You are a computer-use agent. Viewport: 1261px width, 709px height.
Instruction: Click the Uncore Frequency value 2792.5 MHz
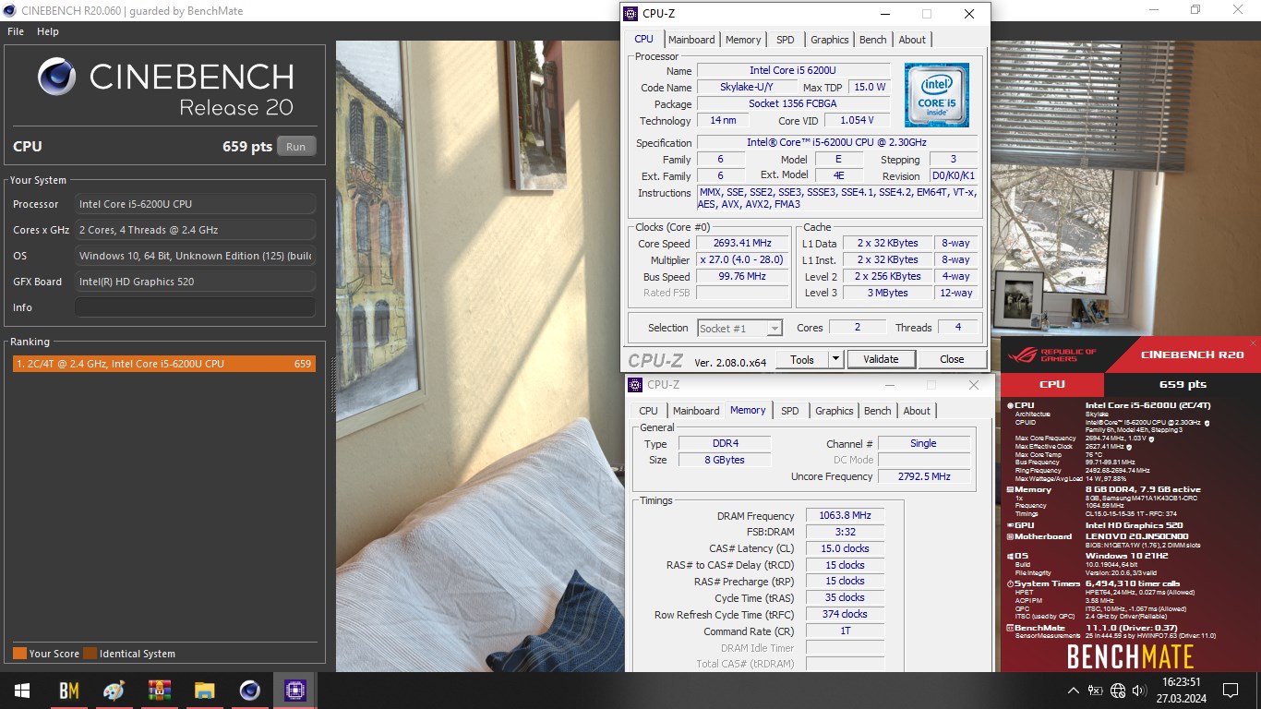pyautogui.click(x=924, y=476)
